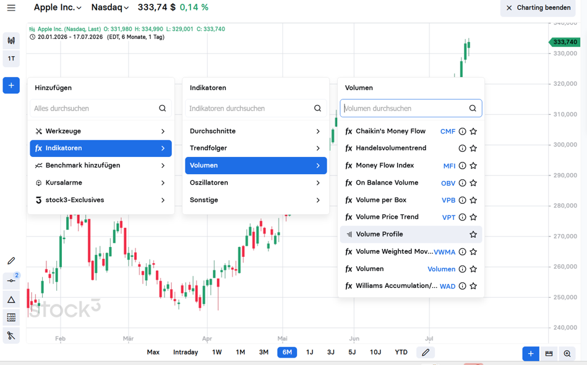Click search icon in Volumen durchsuchen field
587x365 pixels.
(x=473, y=108)
